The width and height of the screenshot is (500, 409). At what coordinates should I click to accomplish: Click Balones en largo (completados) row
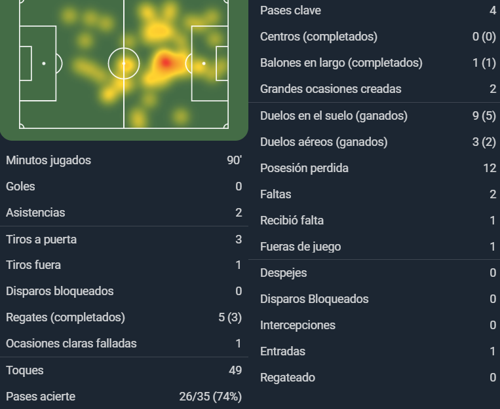click(374, 63)
